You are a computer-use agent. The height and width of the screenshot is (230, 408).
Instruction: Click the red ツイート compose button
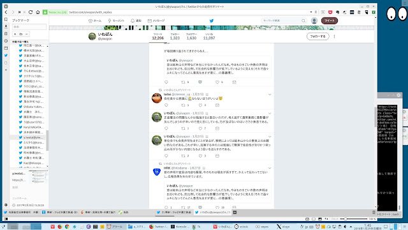pyautogui.click(x=330, y=20)
